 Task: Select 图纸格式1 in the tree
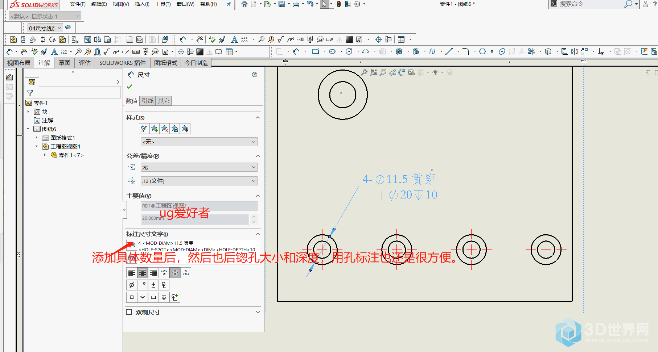pyautogui.click(x=62, y=138)
